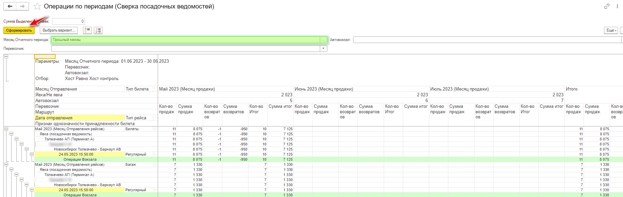
Task: Click the collapse all groups icon
Action: coord(87,31)
